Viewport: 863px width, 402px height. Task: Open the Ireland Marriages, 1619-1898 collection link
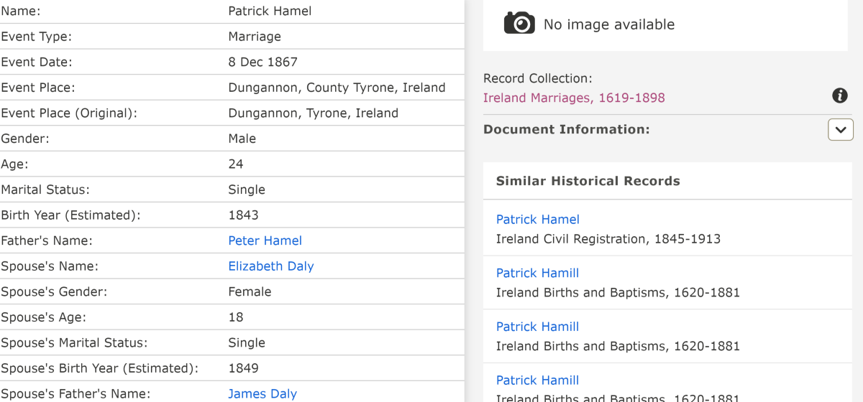pos(574,98)
